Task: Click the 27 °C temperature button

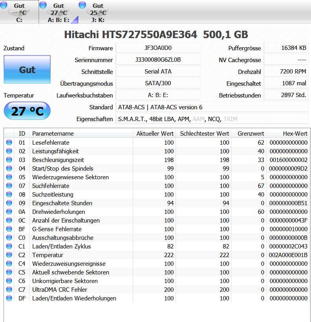Action: coord(27,111)
